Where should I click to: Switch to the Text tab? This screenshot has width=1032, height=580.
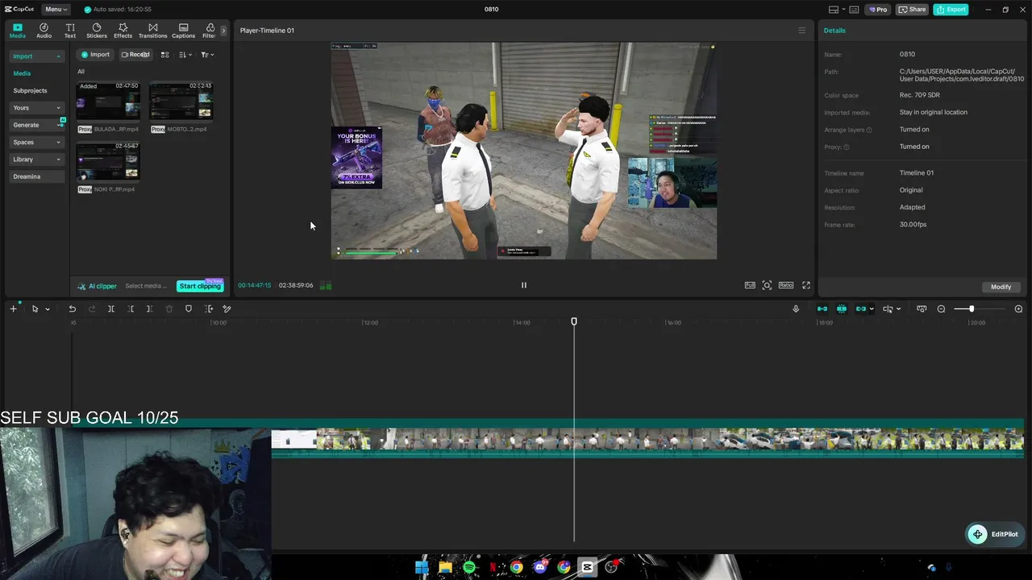(70, 31)
